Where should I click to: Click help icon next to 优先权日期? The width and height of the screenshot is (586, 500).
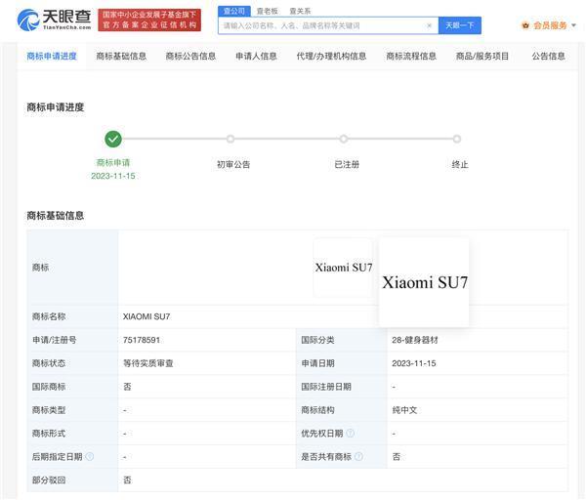[x=350, y=433]
